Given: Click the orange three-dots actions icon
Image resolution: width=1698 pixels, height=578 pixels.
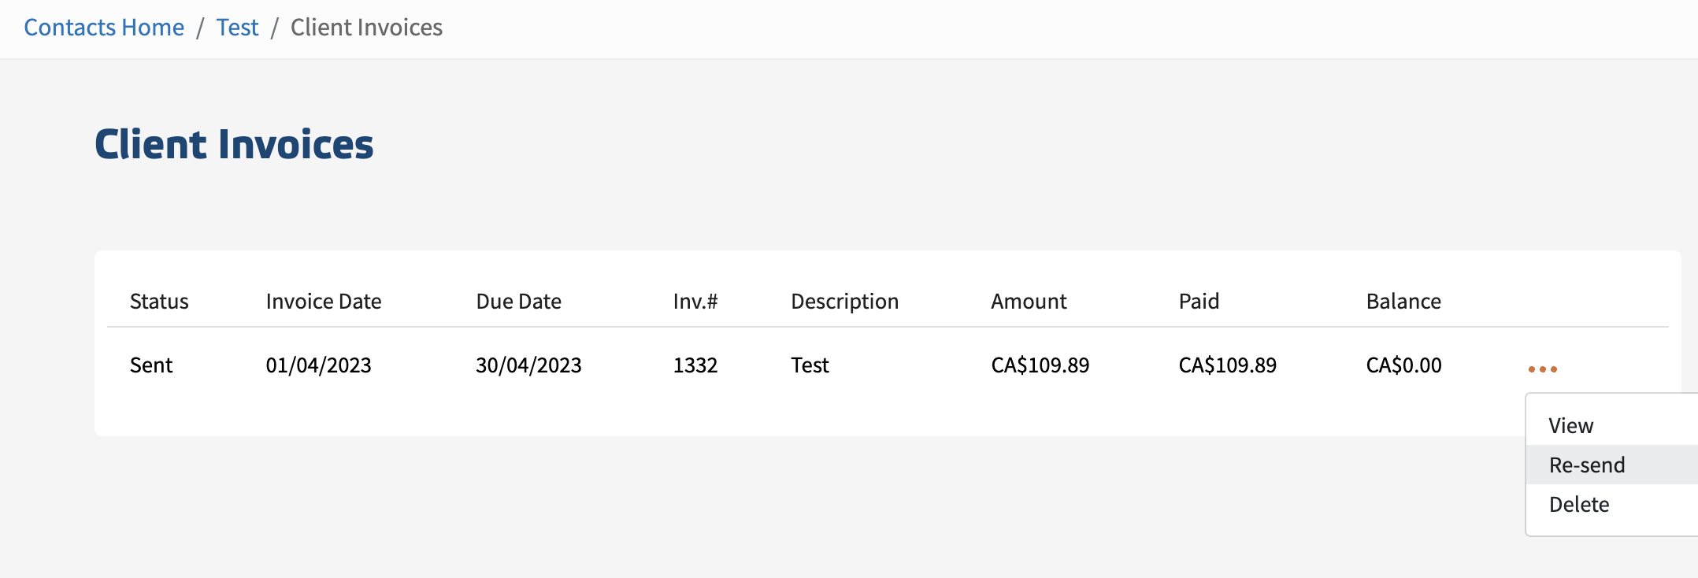Looking at the screenshot, I should 1542,369.
